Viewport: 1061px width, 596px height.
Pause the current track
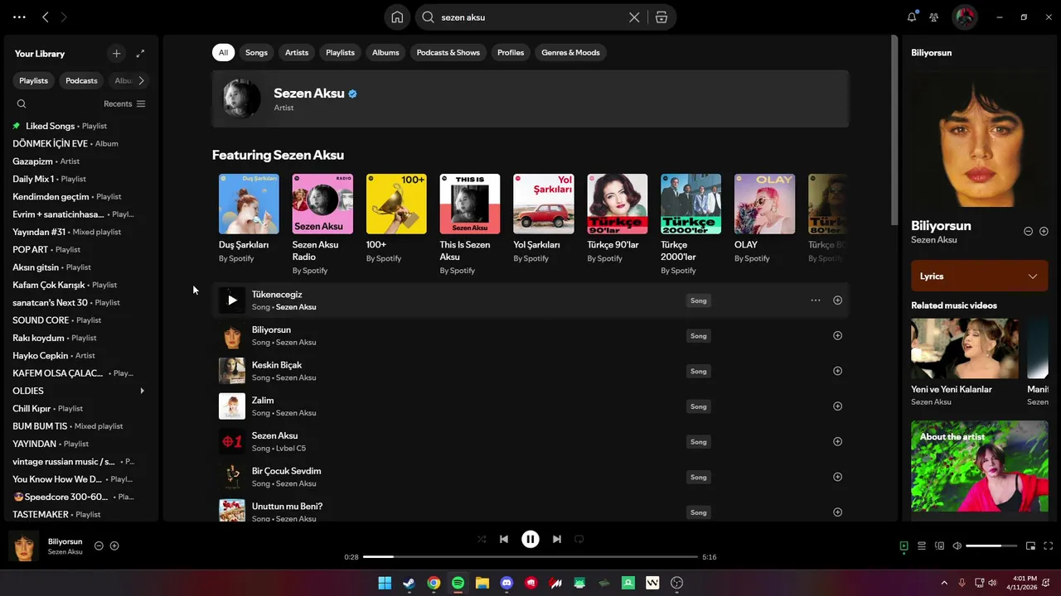tap(530, 539)
